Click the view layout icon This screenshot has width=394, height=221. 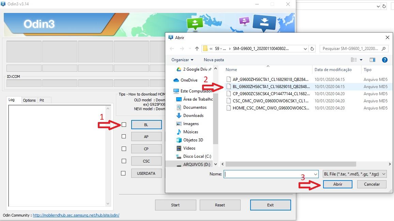tap(353, 60)
